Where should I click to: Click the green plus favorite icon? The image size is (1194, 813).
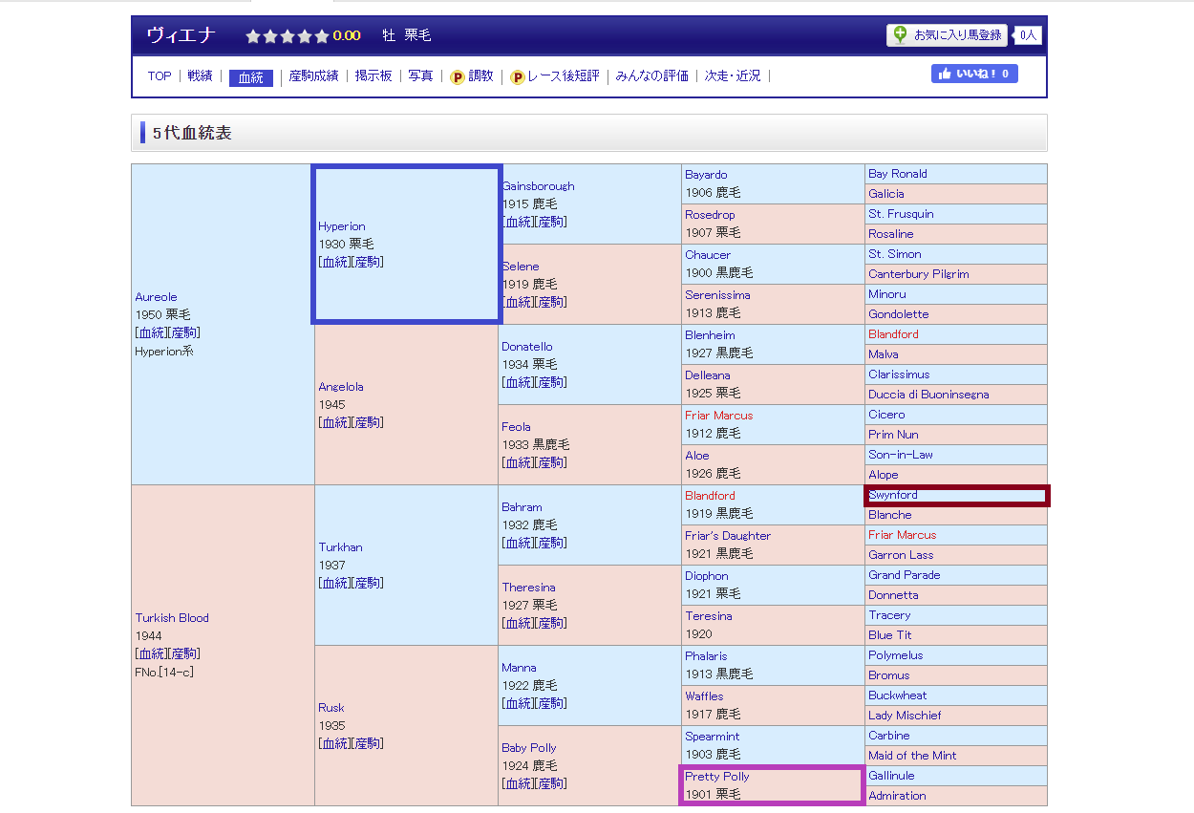click(x=900, y=35)
